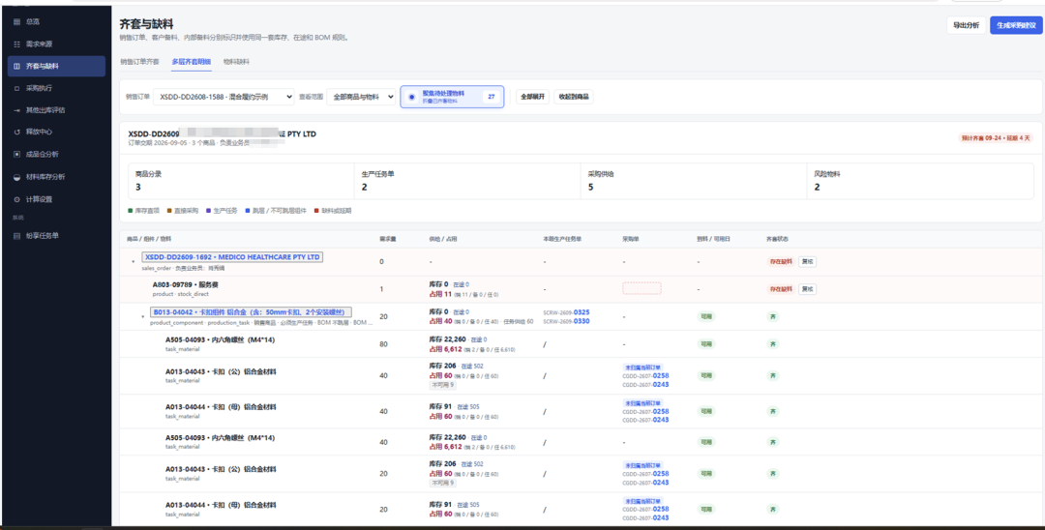The width and height of the screenshot is (1045, 530).
Task: Select the 多层齐套明细 tab
Action: 192,62
